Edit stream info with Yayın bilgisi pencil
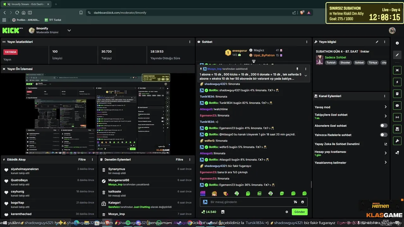Screen dimensions: 404x227 [377, 42]
